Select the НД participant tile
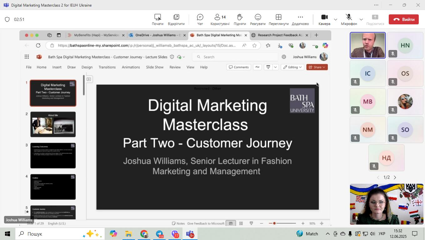Image resolution: width=425 pixels, height=240 pixels. [x=387, y=158]
